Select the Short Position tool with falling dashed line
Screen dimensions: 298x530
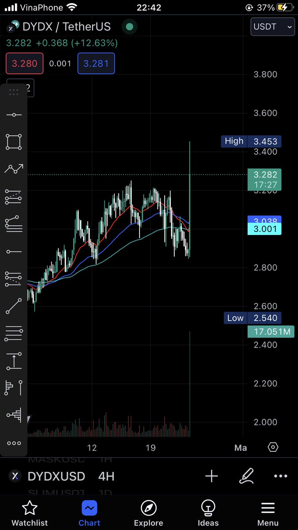14,279
